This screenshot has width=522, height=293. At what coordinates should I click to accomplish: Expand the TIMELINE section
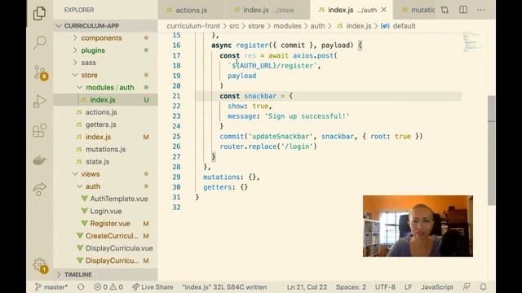105,274
